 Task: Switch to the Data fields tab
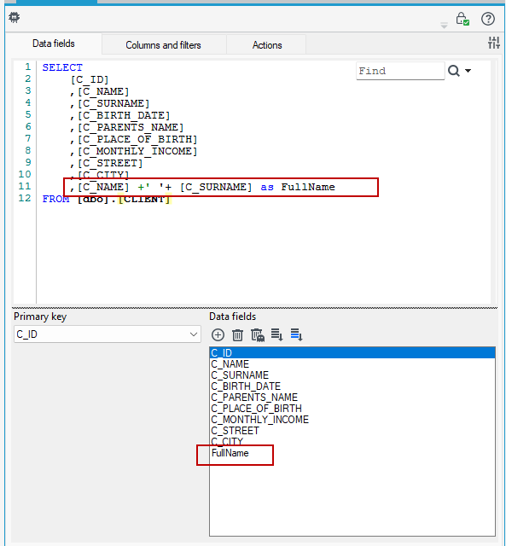(53, 44)
